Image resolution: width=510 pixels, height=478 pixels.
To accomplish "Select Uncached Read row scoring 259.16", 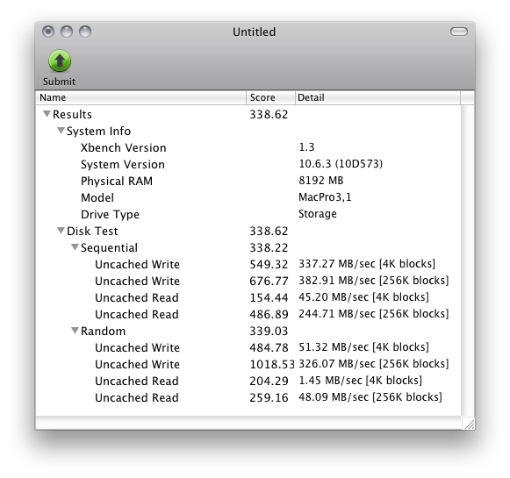I will click(x=248, y=397).
